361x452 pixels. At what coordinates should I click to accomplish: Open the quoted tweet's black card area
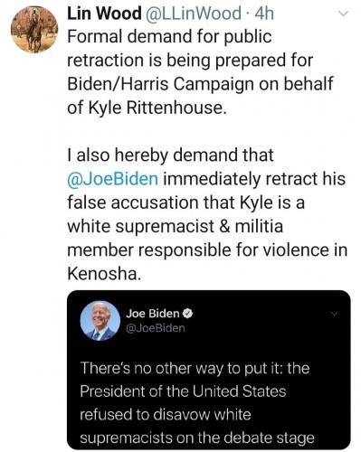pyautogui.click(x=209, y=370)
